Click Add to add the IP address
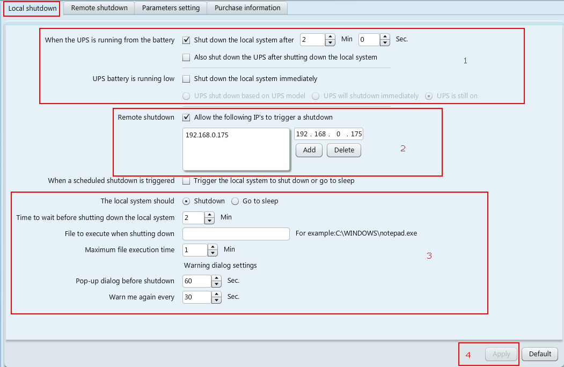The height and width of the screenshot is (367, 564). (x=309, y=150)
